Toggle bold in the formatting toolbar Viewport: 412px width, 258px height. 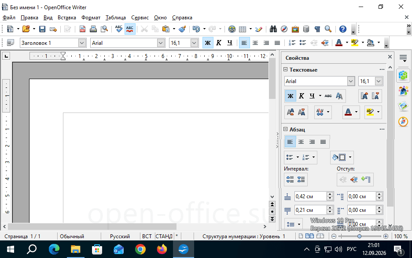pos(208,43)
